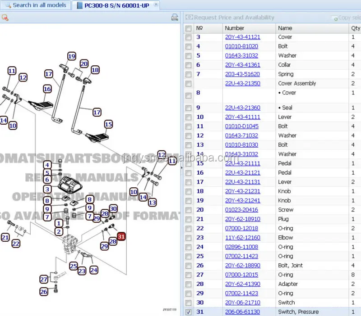Screen dimensions: 361x316
Task: Click Request Price and Availability
Action: [230, 18]
